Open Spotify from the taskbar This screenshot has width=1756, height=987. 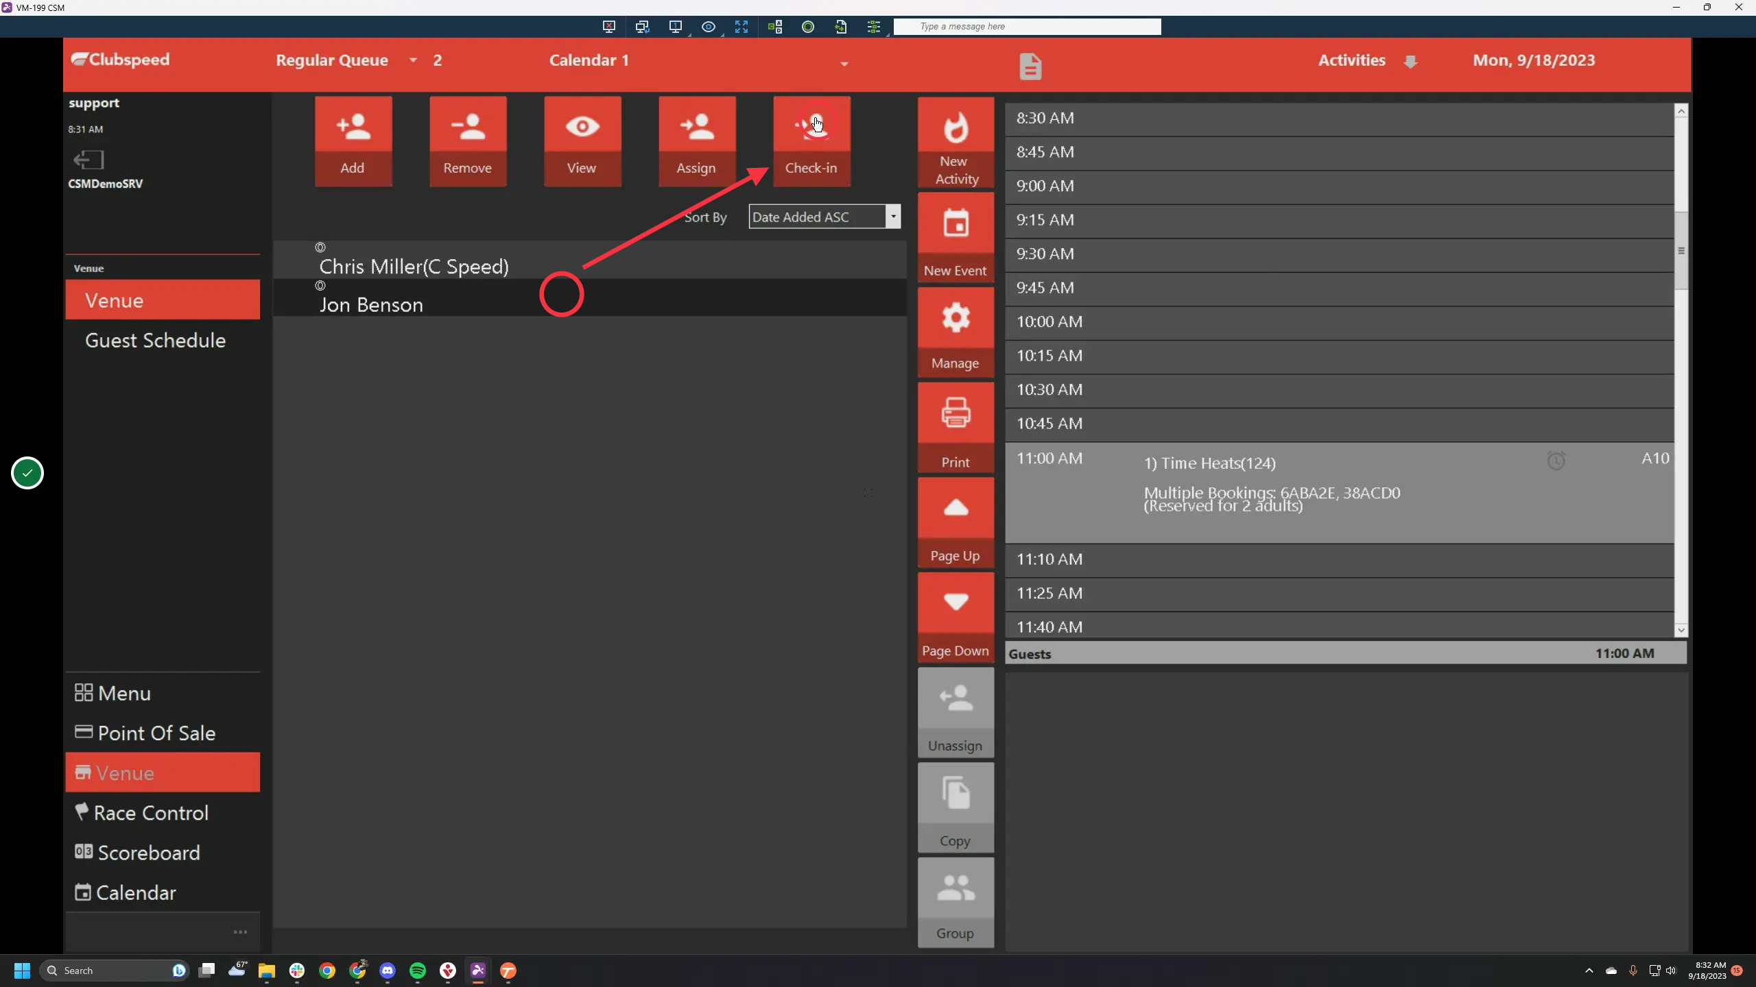click(x=418, y=971)
